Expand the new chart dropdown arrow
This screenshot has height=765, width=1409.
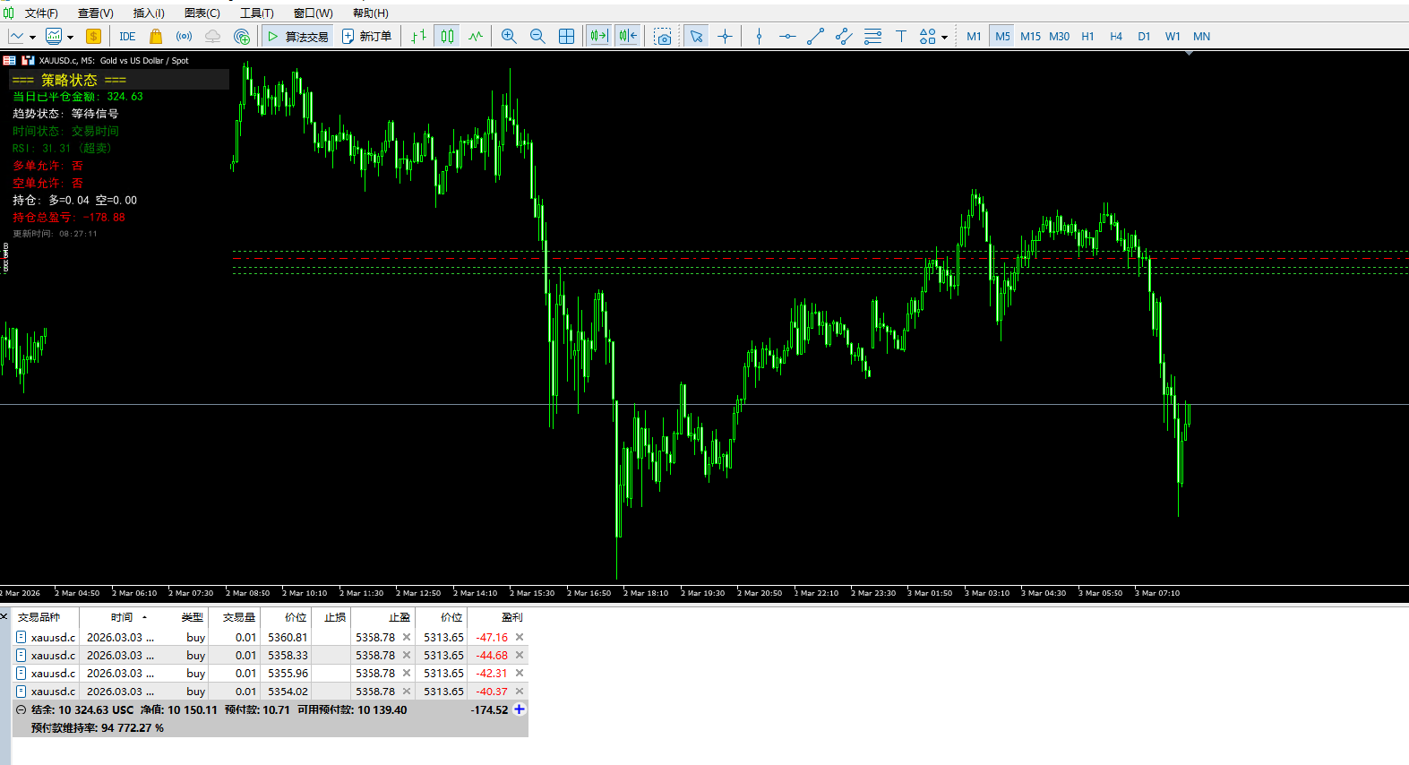(x=32, y=37)
